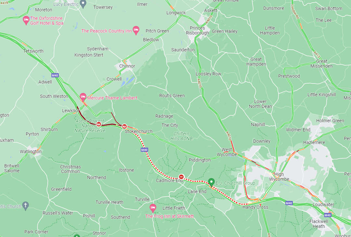Select the M40 shield near Handy Cross
The width and height of the screenshot is (351, 237).
289,203
